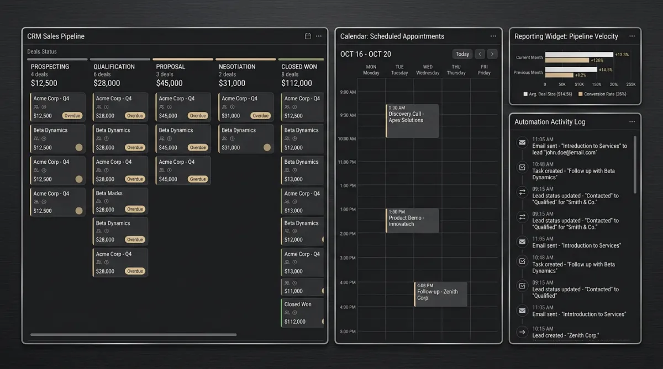Jump to today with the Today button
The image size is (663, 369).
462,54
